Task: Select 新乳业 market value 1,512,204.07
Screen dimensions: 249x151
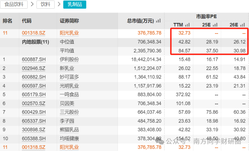Action: (148, 68)
